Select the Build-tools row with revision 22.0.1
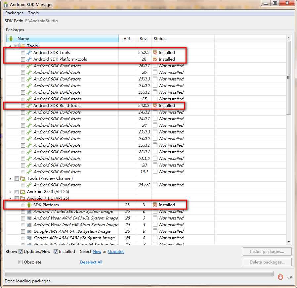This screenshot has width=297, height=288. tap(146, 152)
